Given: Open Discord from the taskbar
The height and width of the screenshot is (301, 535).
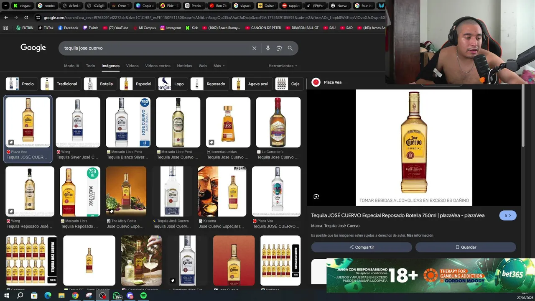Looking at the screenshot, I should click(x=130, y=296).
